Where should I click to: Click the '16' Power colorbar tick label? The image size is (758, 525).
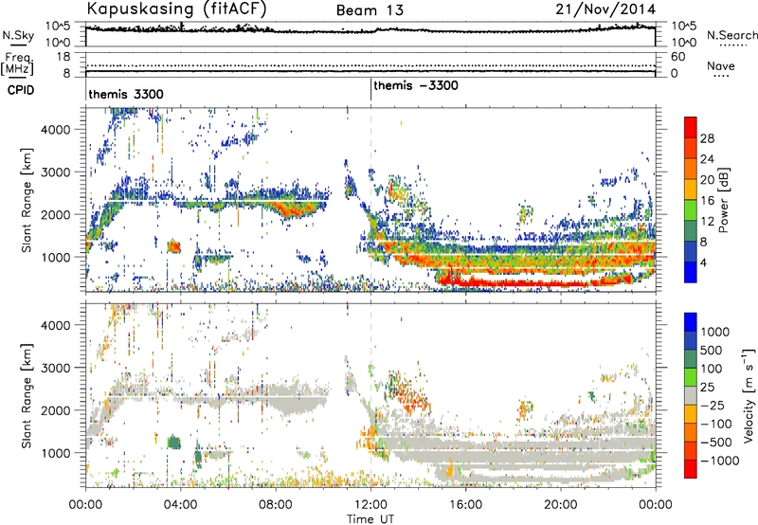[x=707, y=201]
